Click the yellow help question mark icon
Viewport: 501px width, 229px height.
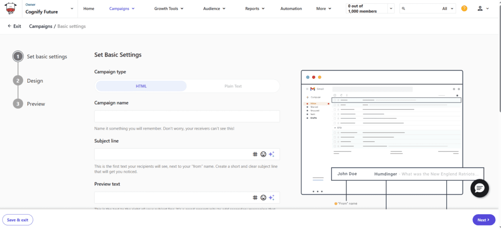464,8
